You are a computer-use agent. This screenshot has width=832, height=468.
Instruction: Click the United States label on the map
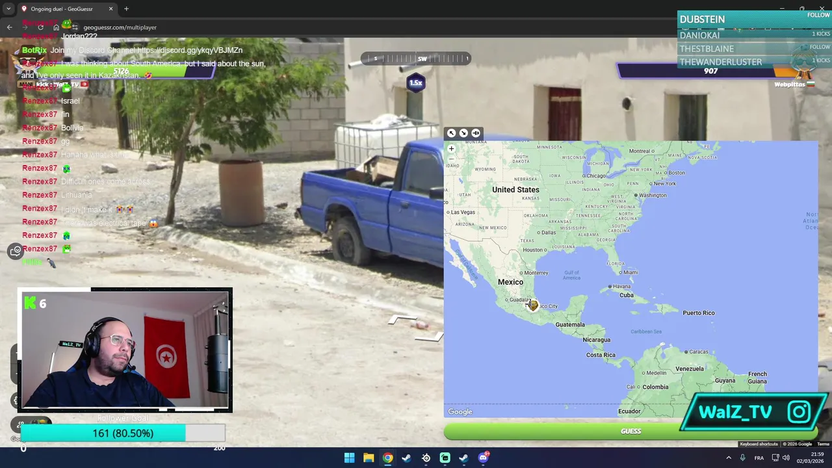tap(515, 190)
